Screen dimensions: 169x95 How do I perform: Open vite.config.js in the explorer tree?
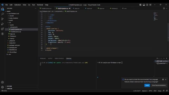coord(13,52)
